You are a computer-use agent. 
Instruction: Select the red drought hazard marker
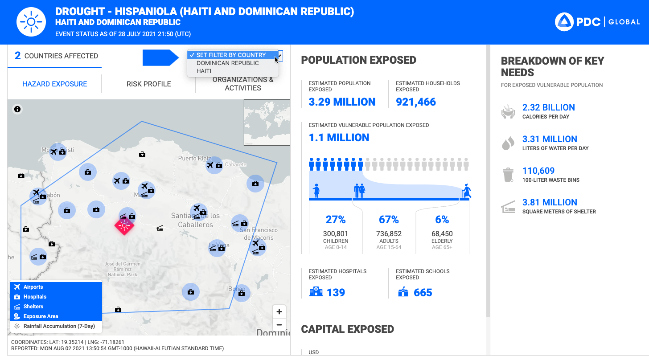tap(124, 226)
